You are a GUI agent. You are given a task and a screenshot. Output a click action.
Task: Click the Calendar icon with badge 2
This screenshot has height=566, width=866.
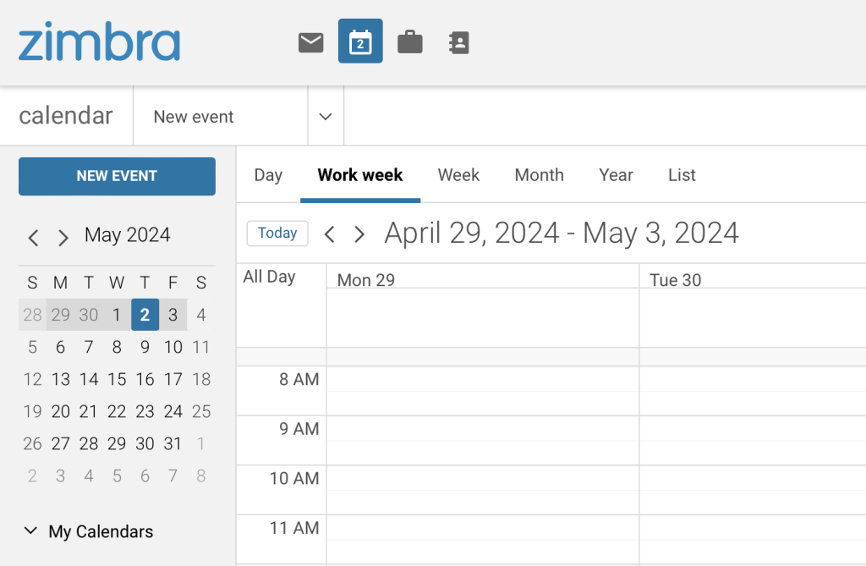pyautogui.click(x=360, y=41)
